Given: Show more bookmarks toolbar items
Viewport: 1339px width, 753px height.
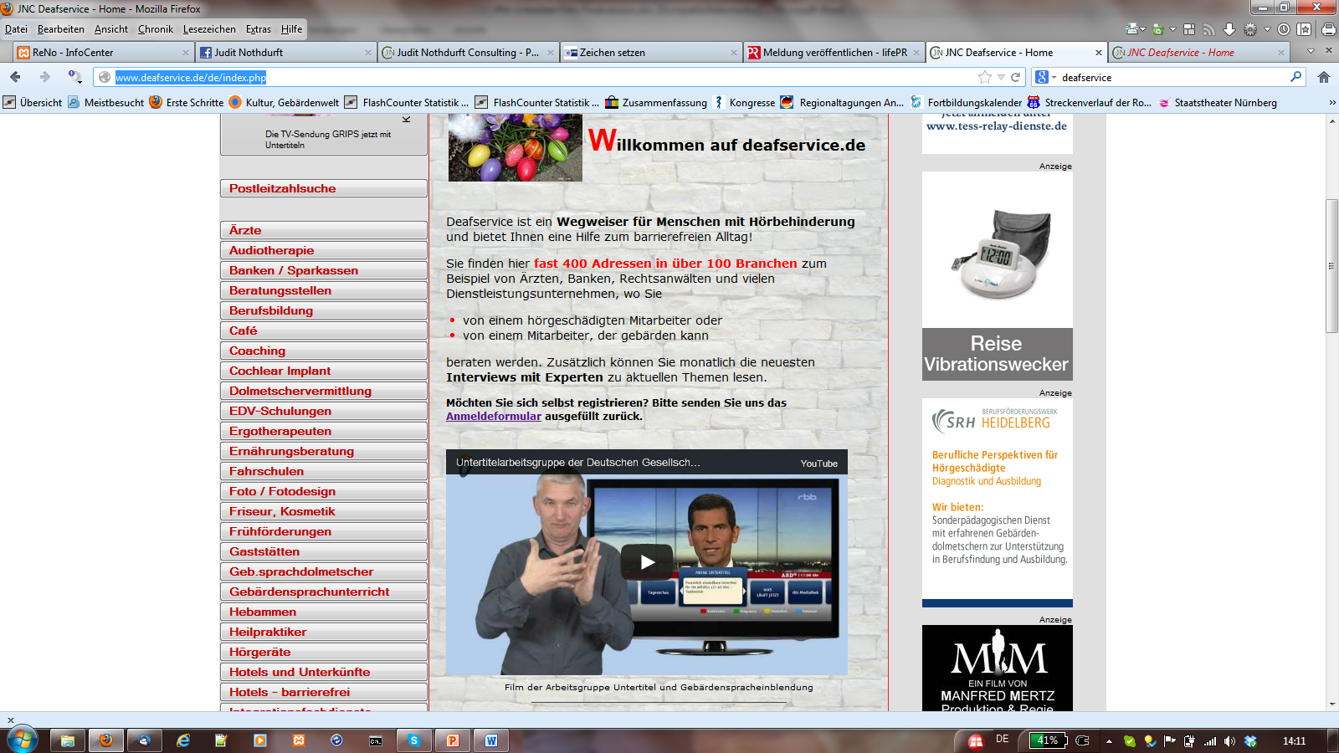Looking at the screenshot, I should coord(1331,102).
